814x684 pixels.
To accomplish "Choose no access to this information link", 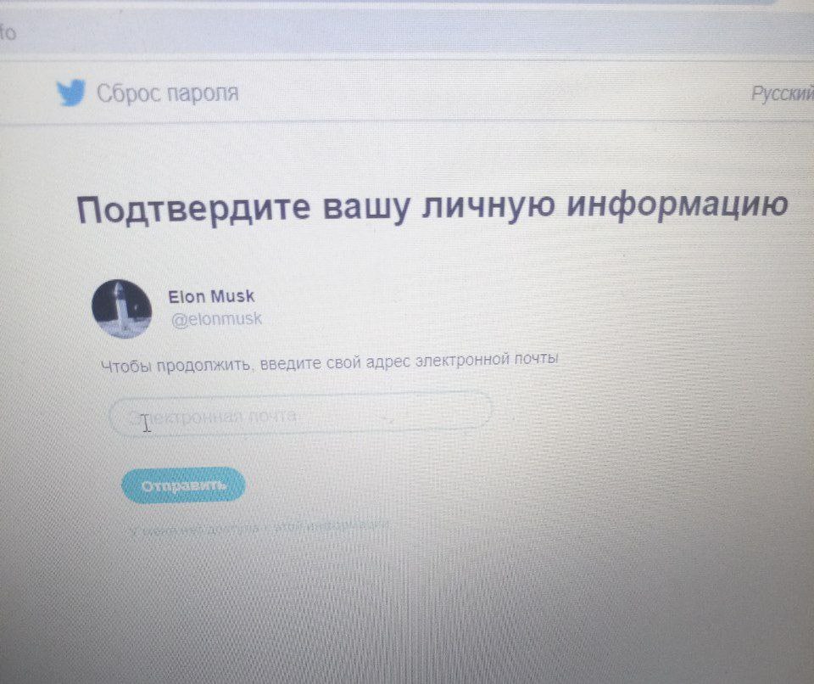I will pos(259,528).
